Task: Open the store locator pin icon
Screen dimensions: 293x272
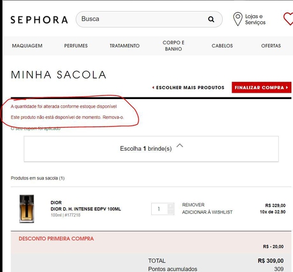Action: (238, 19)
